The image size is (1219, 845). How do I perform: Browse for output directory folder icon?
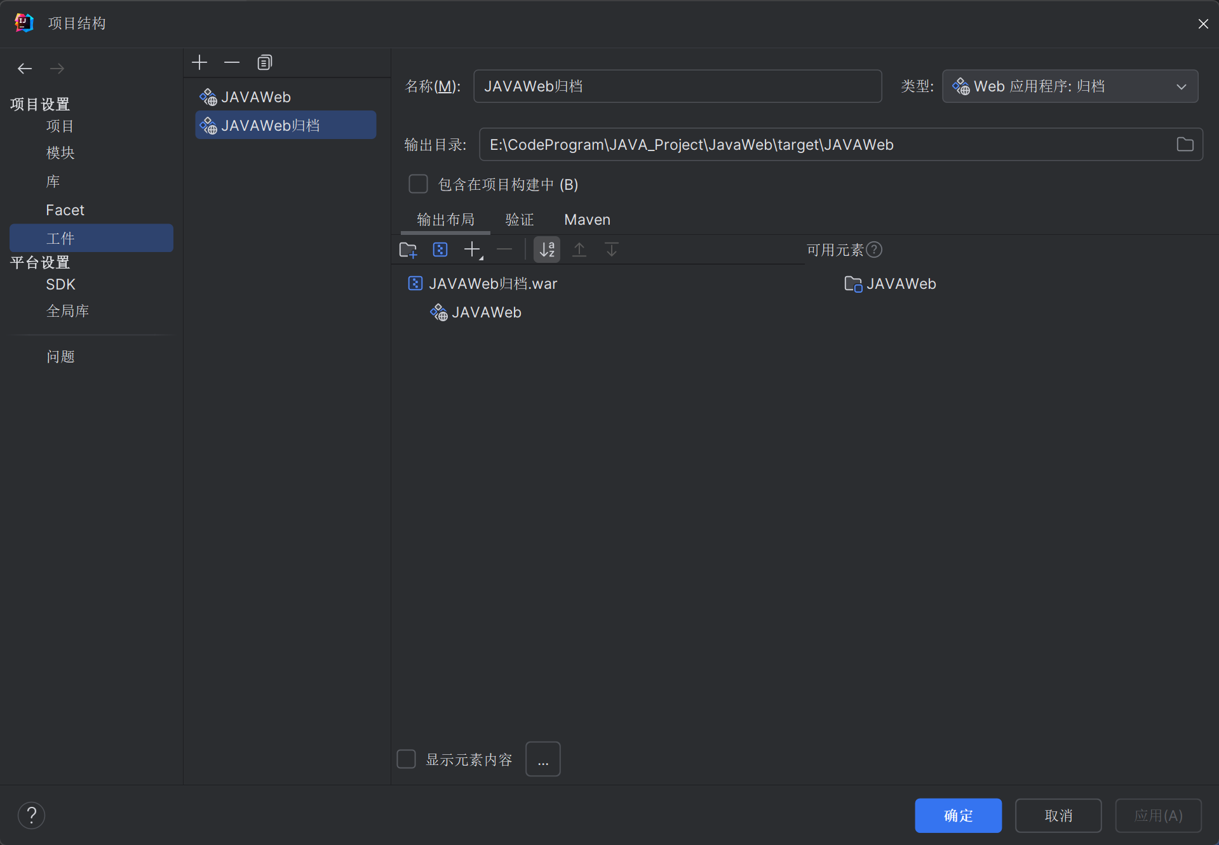click(1185, 145)
